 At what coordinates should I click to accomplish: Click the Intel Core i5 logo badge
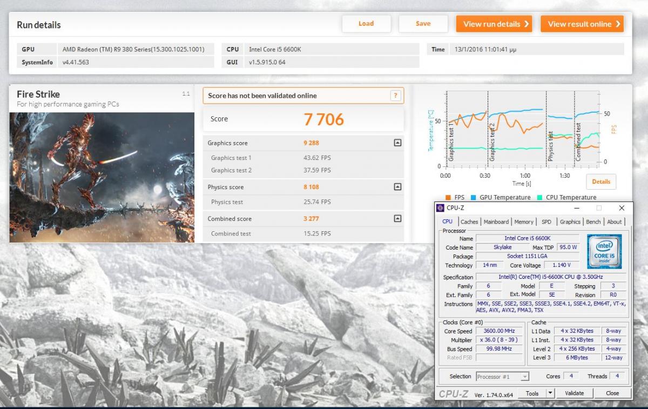point(604,251)
